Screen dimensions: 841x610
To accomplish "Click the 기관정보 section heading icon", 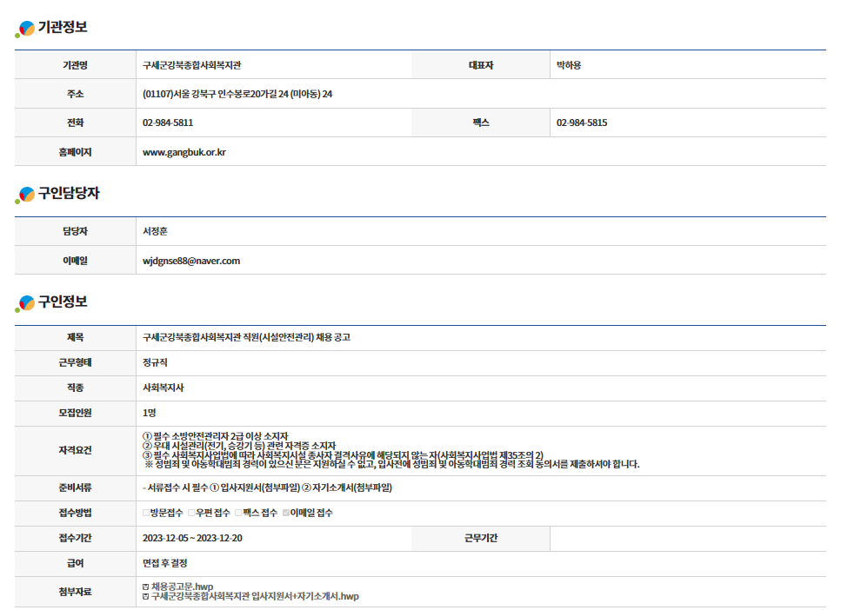I will click(x=25, y=29).
